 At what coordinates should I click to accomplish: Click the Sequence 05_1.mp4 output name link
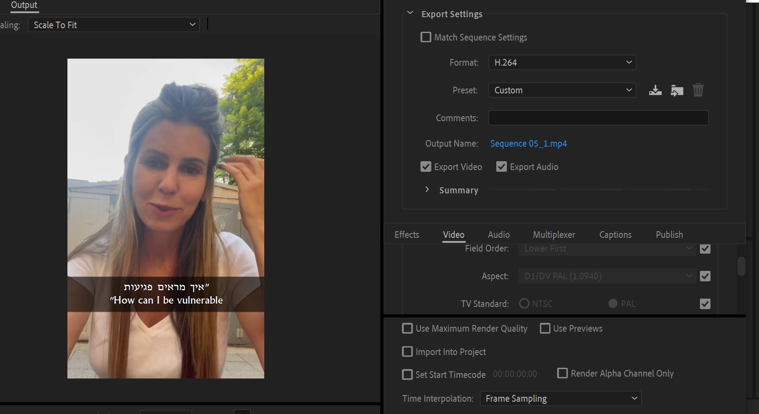(528, 144)
